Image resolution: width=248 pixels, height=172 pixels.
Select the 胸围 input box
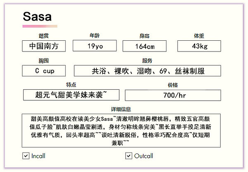[44, 71]
